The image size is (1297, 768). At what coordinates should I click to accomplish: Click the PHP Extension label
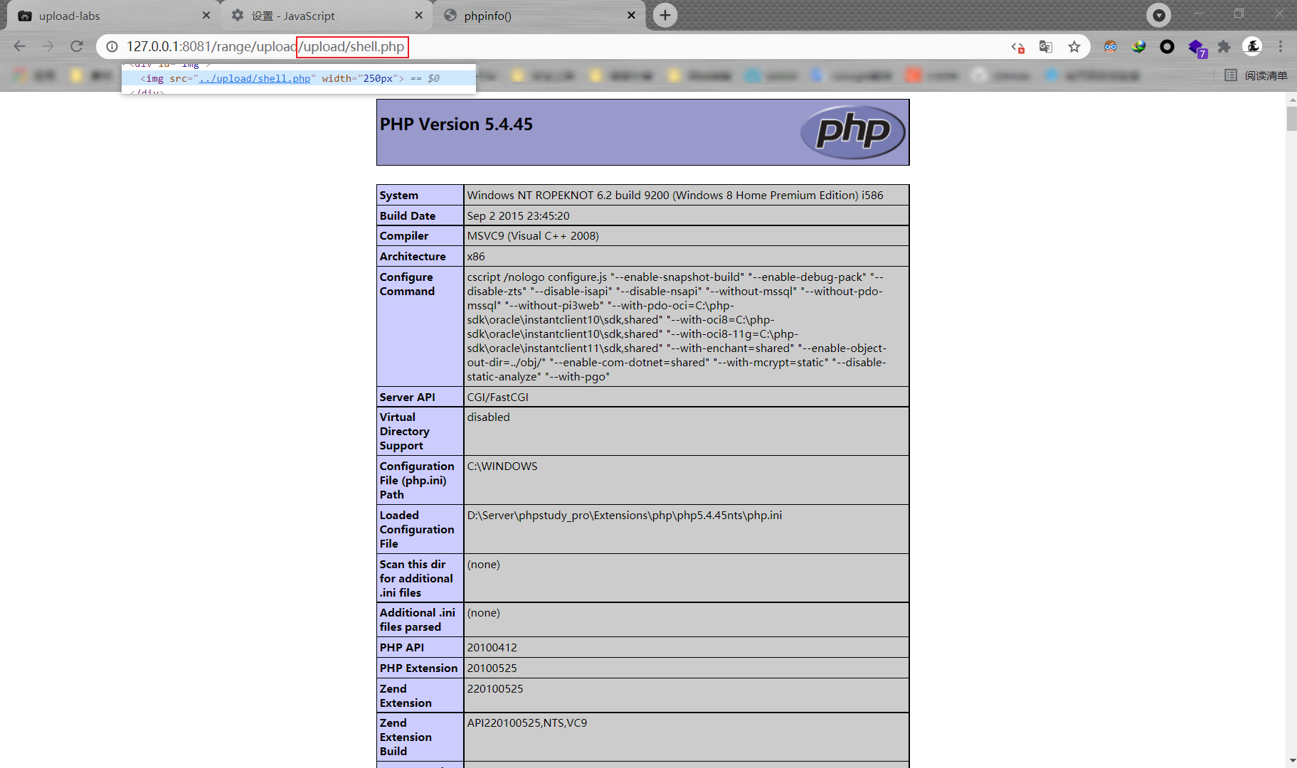pos(418,668)
